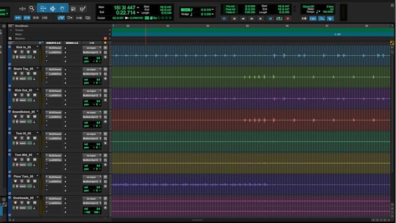Expand the Tempo ruler disclosure arrow
The height and width of the screenshot is (223, 396).
[x=10, y=30]
